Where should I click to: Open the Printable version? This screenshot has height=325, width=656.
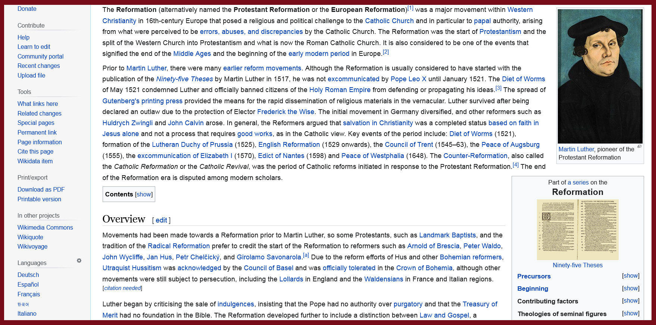tap(40, 199)
